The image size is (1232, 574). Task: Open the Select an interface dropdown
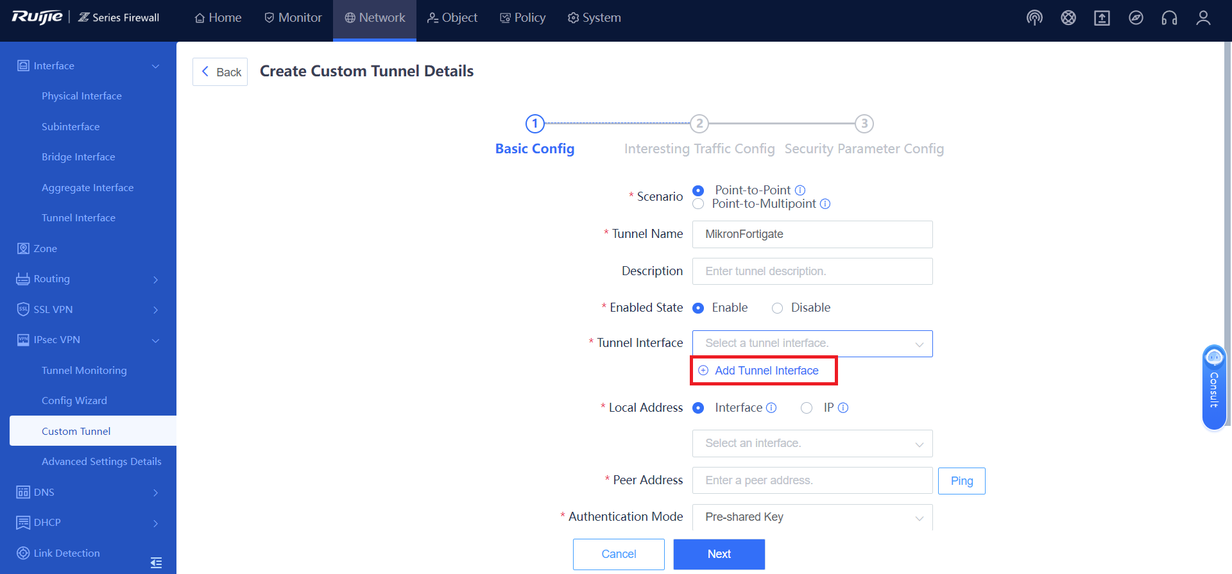812,444
